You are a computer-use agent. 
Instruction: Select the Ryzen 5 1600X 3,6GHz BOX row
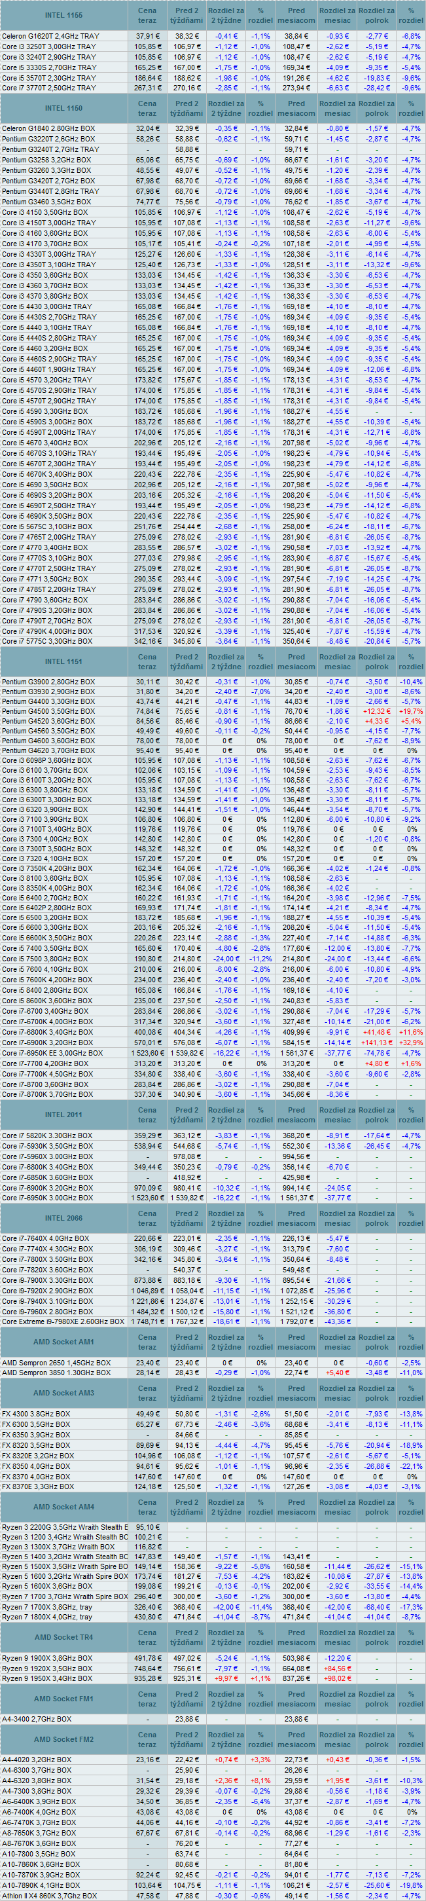tap(213, 1585)
